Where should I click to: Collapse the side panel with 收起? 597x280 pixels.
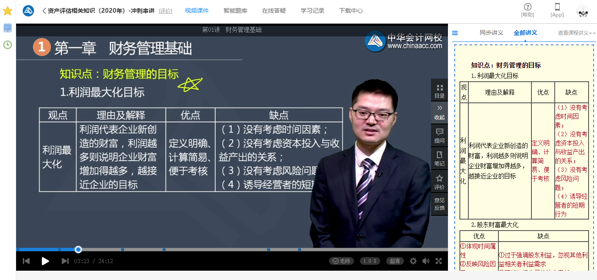click(439, 113)
